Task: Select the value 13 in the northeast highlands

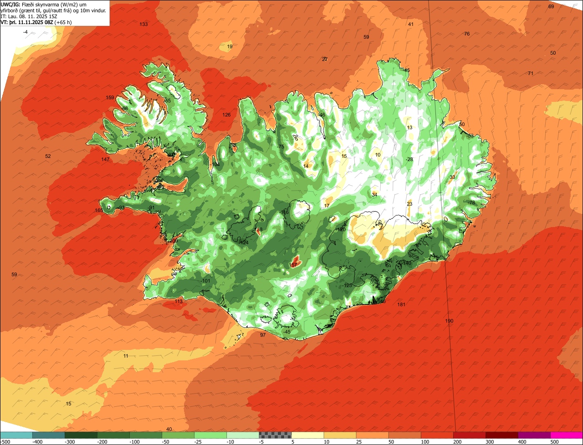Action: 409,127
